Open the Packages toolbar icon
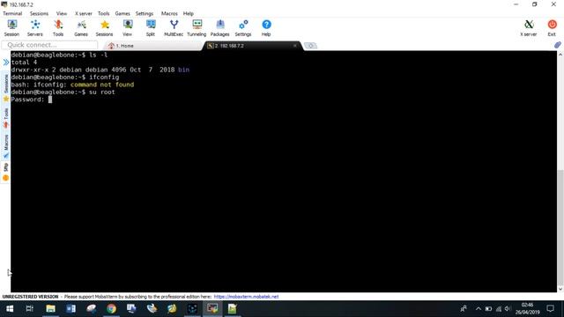 (x=219, y=28)
